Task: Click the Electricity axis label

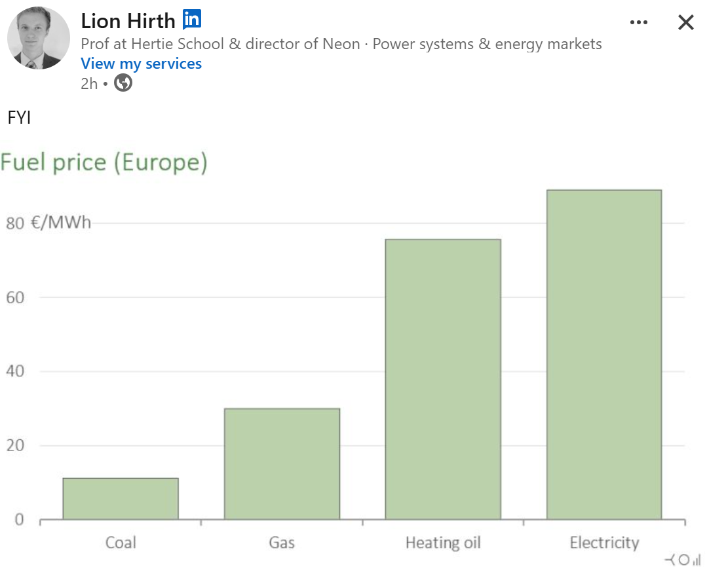Action: click(603, 543)
